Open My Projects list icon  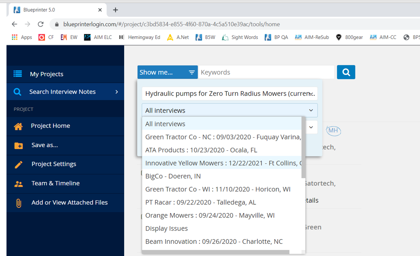(18, 74)
